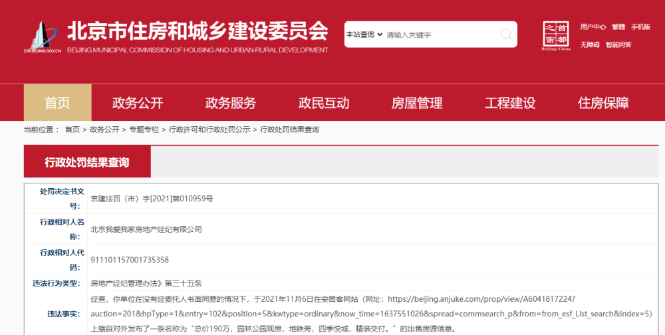Screen dimensions: 665x335
Task: Open 无障碍 accessibility mode
Action: click(x=590, y=45)
